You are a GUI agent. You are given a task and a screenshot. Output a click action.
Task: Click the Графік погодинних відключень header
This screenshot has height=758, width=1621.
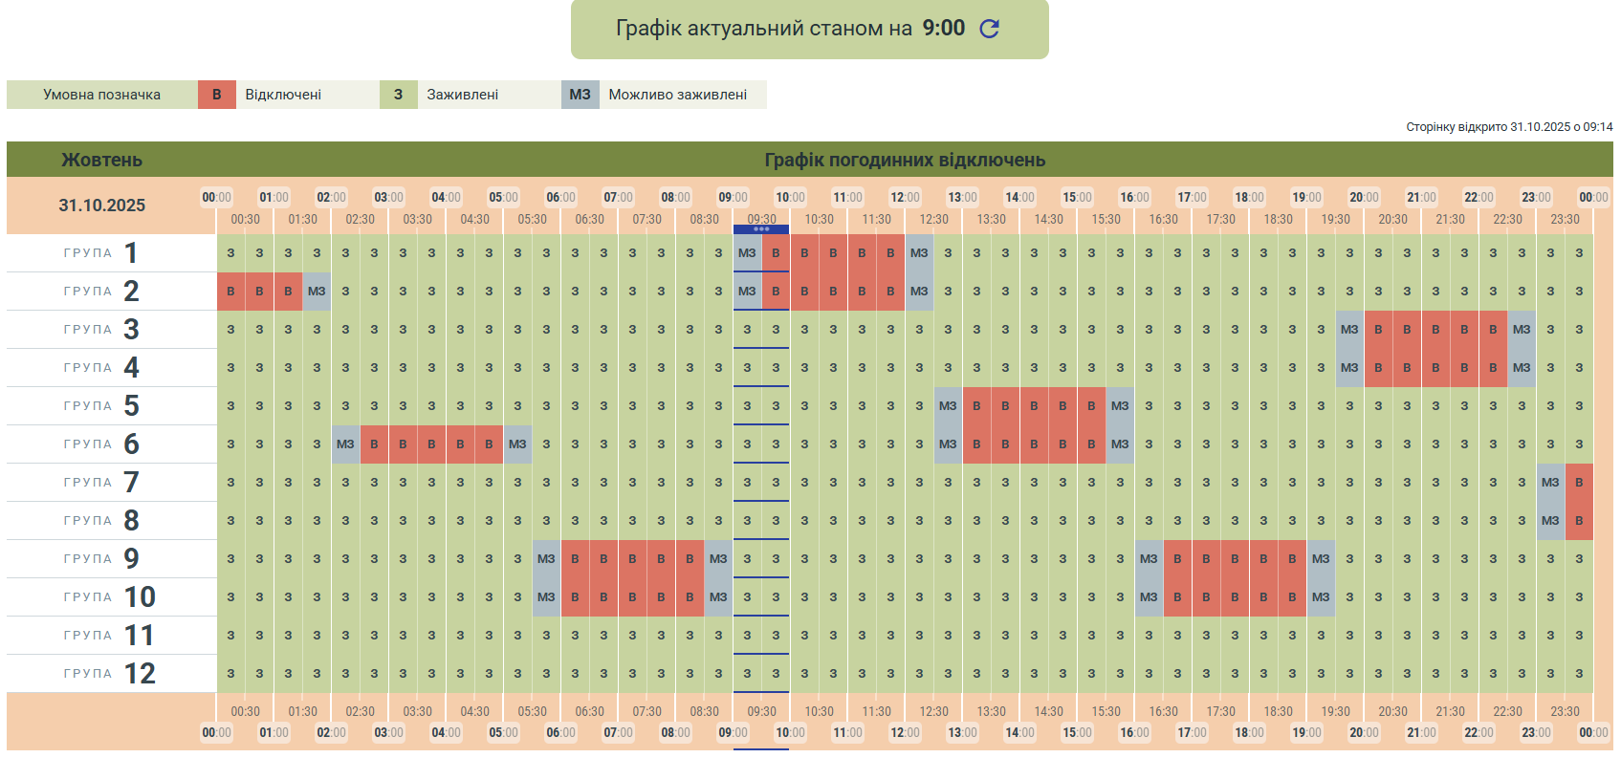click(905, 160)
